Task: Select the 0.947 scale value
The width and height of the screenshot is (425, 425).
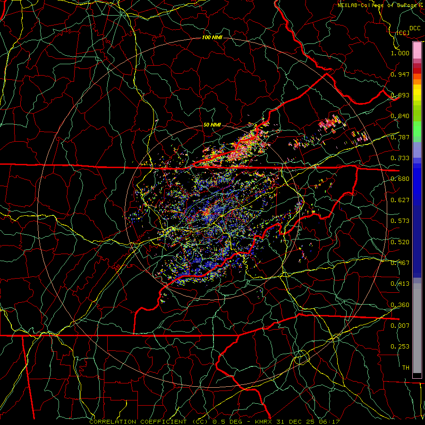Action: tap(400, 74)
